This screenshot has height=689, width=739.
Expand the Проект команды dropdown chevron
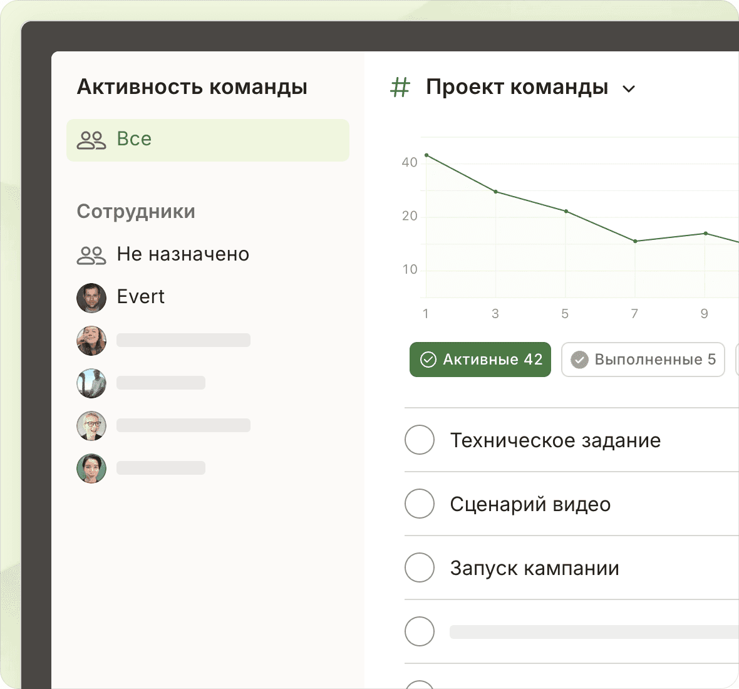click(x=629, y=89)
